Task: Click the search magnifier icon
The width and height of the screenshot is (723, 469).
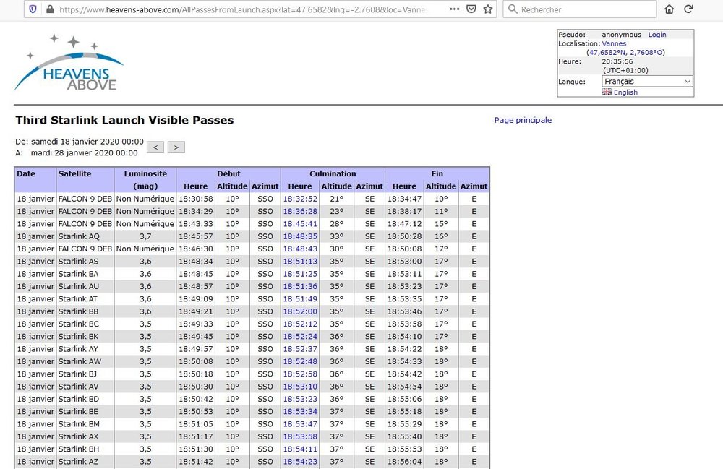Action: click(x=513, y=9)
